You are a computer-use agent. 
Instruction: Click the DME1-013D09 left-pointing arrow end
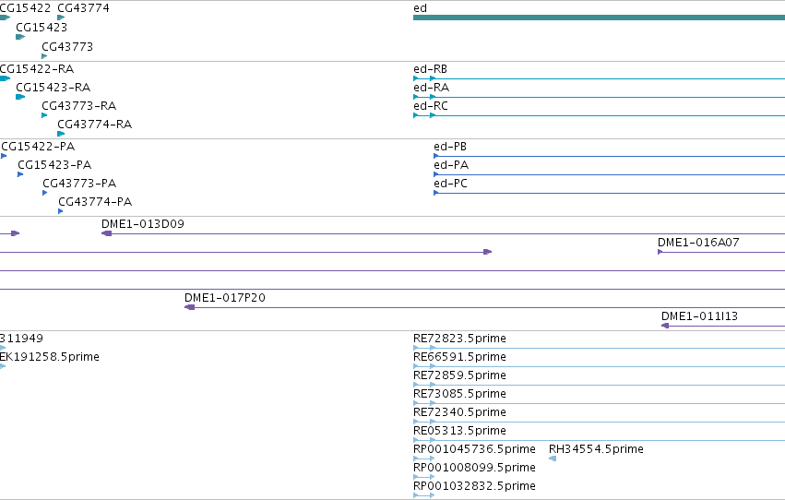[x=107, y=233]
